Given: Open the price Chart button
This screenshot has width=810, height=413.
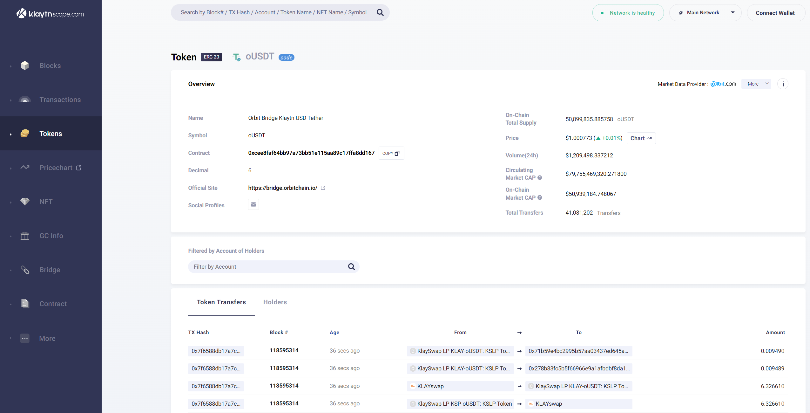Looking at the screenshot, I should pyautogui.click(x=641, y=138).
